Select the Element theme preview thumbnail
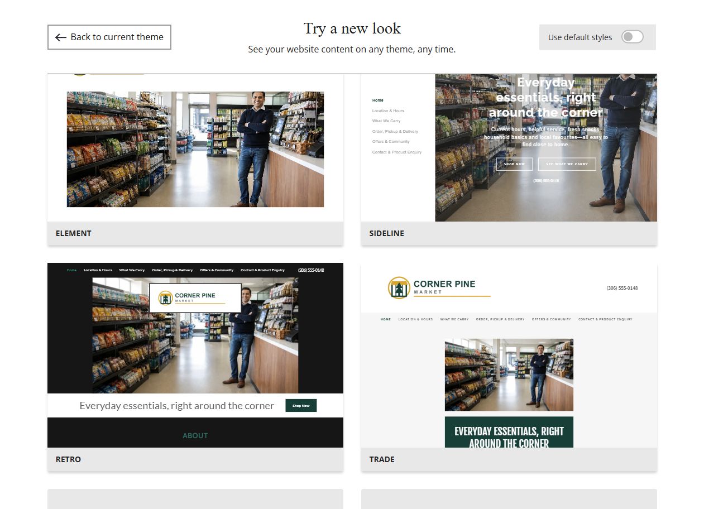Viewport: 704px width, 509px height. tap(195, 148)
